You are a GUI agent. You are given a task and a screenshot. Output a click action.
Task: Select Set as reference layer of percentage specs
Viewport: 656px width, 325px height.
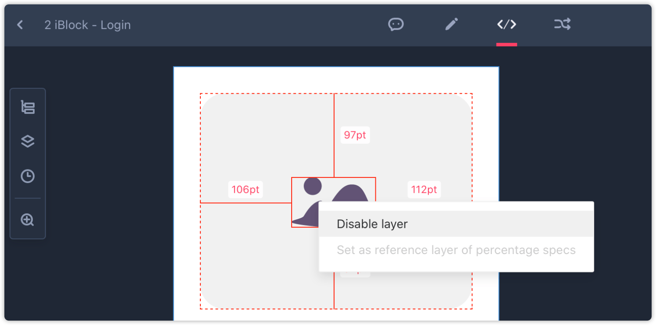[456, 250]
